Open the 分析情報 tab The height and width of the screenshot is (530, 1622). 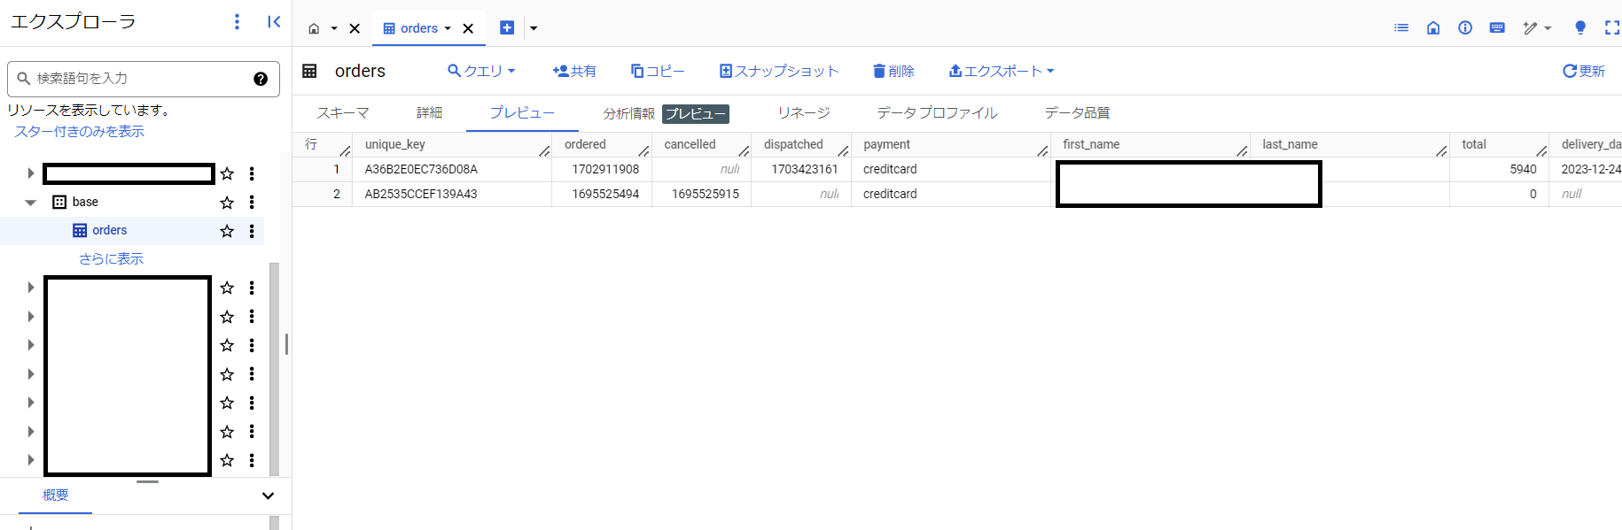point(628,113)
